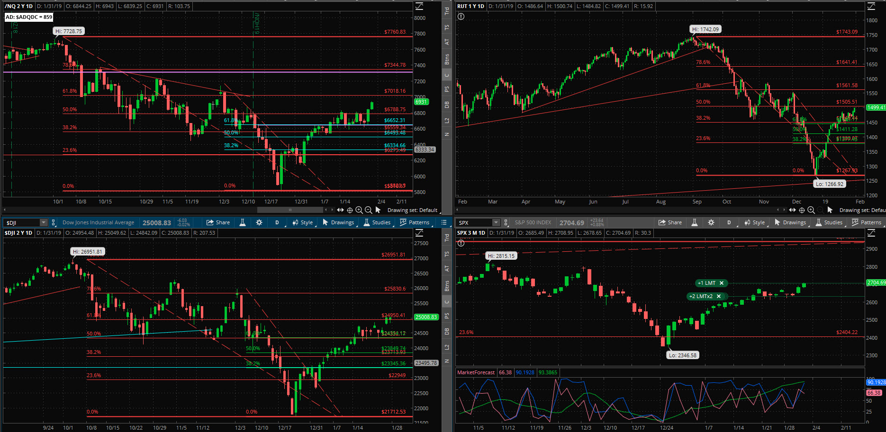Open the N tab beside the $DJI chart
Viewport: 886px width, 432px height.
coord(447,361)
